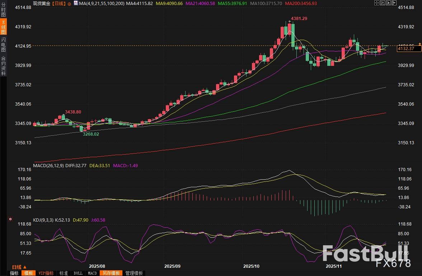Select the K线图 sidebar tab
Image resolution: width=422 pixels, height=276 pixels.
(3, 27)
